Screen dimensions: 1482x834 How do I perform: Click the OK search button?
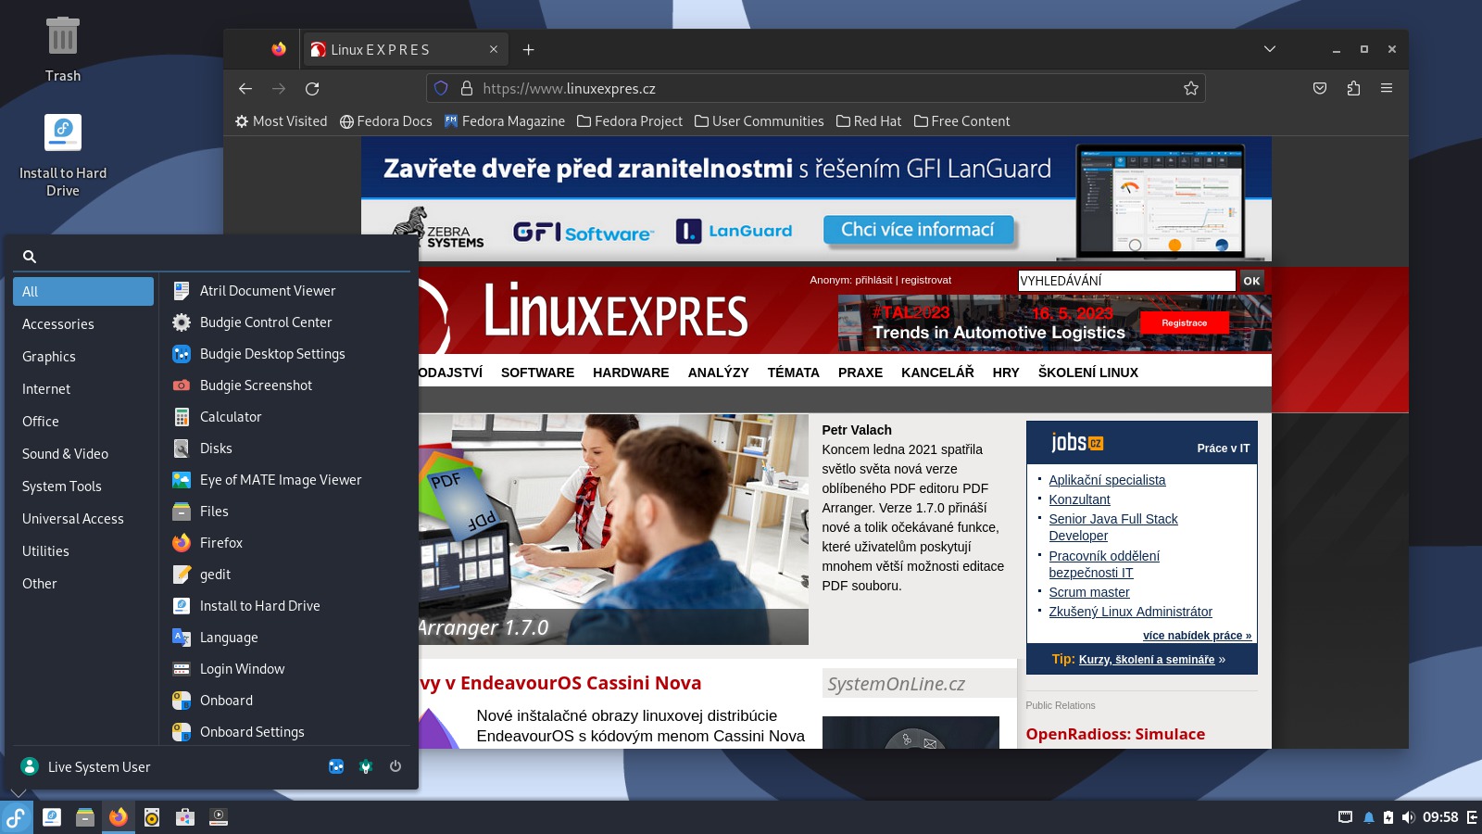[x=1251, y=281]
